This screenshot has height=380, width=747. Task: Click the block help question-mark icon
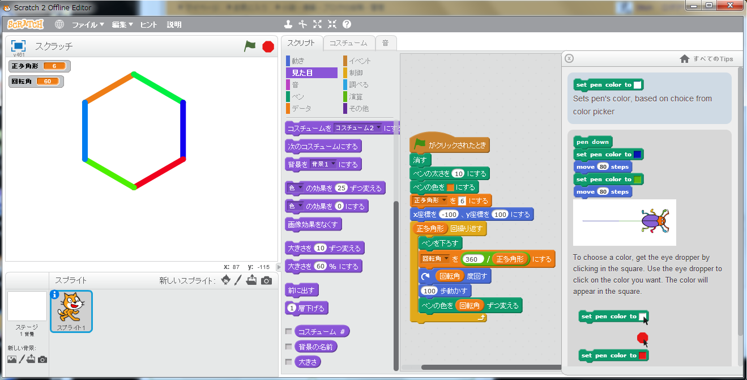(347, 24)
